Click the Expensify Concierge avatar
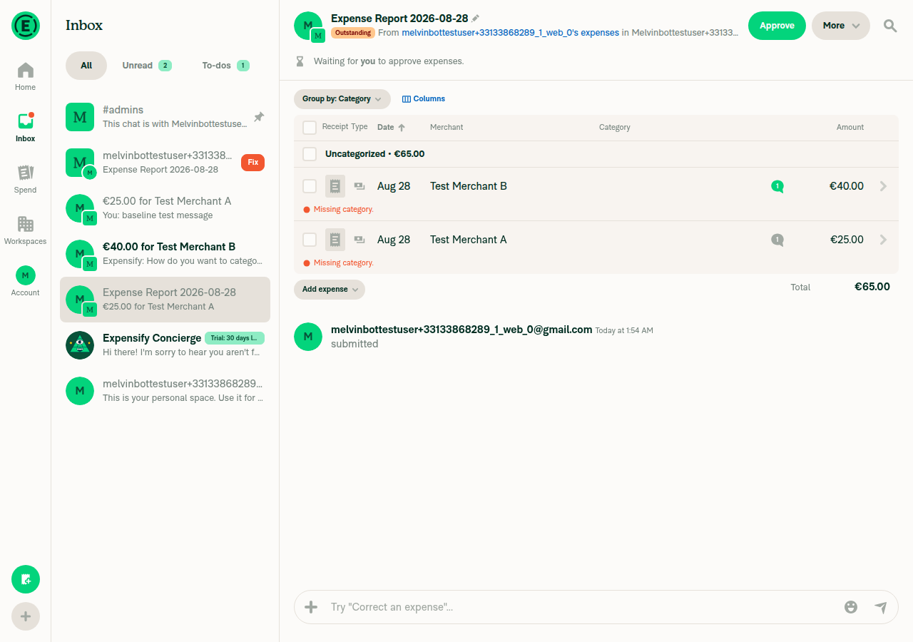This screenshot has height=642, width=913. pyautogui.click(x=80, y=345)
